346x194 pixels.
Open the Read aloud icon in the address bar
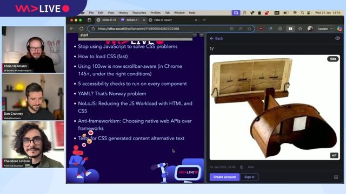240,29
